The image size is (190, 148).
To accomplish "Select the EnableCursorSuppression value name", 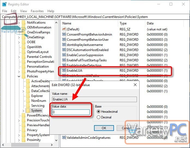I will 85,55.
